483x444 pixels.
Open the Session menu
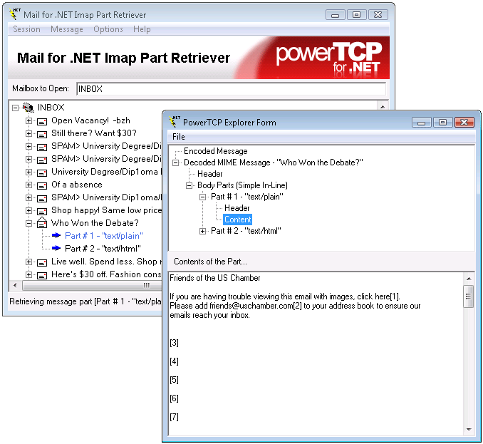coord(26,29)
